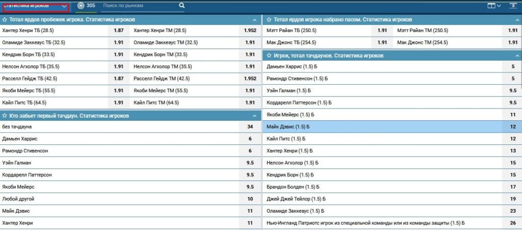Click the collapse all markets icon
The width and height of the screenshot is (522, 230).
pyautogui.click(x=512, y=6)
